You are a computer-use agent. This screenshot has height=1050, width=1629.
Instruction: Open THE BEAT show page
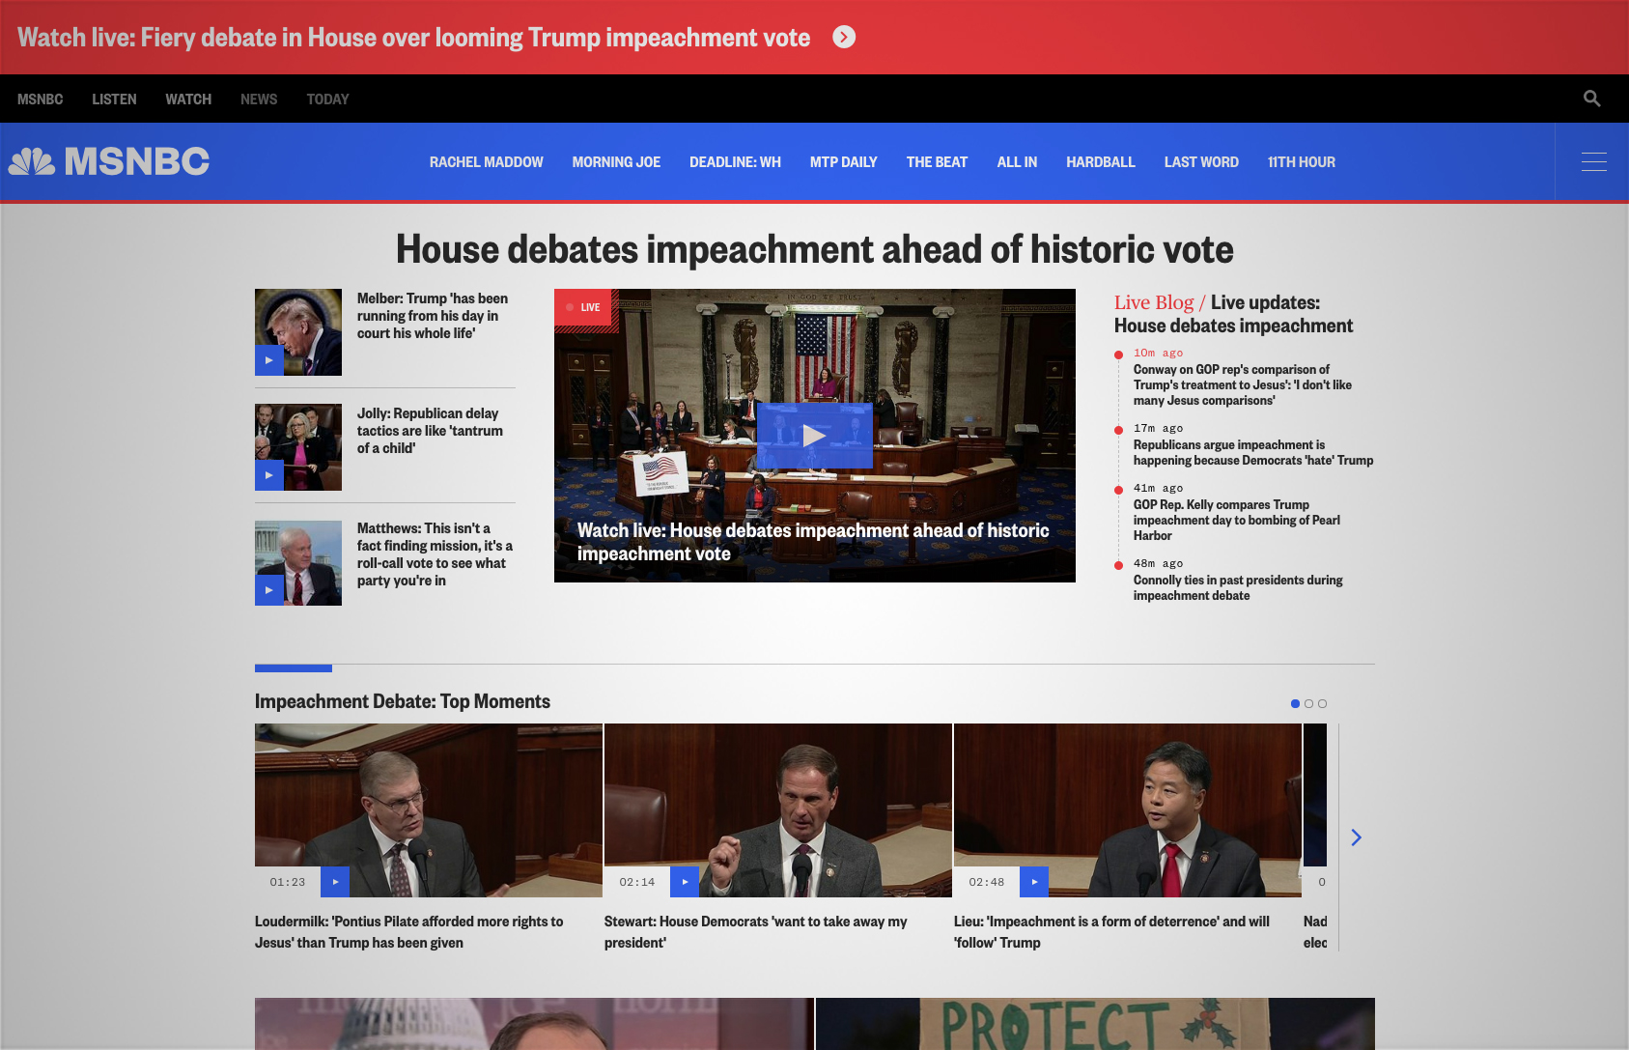point(937,162)
